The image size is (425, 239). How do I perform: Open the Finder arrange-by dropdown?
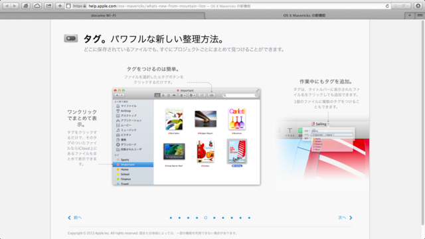pyautogui.click(x=183, y=96)
